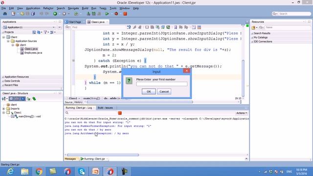Click the green Back navigation icon
Image resolution: width=313 pixels, height=176 pixels.
pos(55,14)
